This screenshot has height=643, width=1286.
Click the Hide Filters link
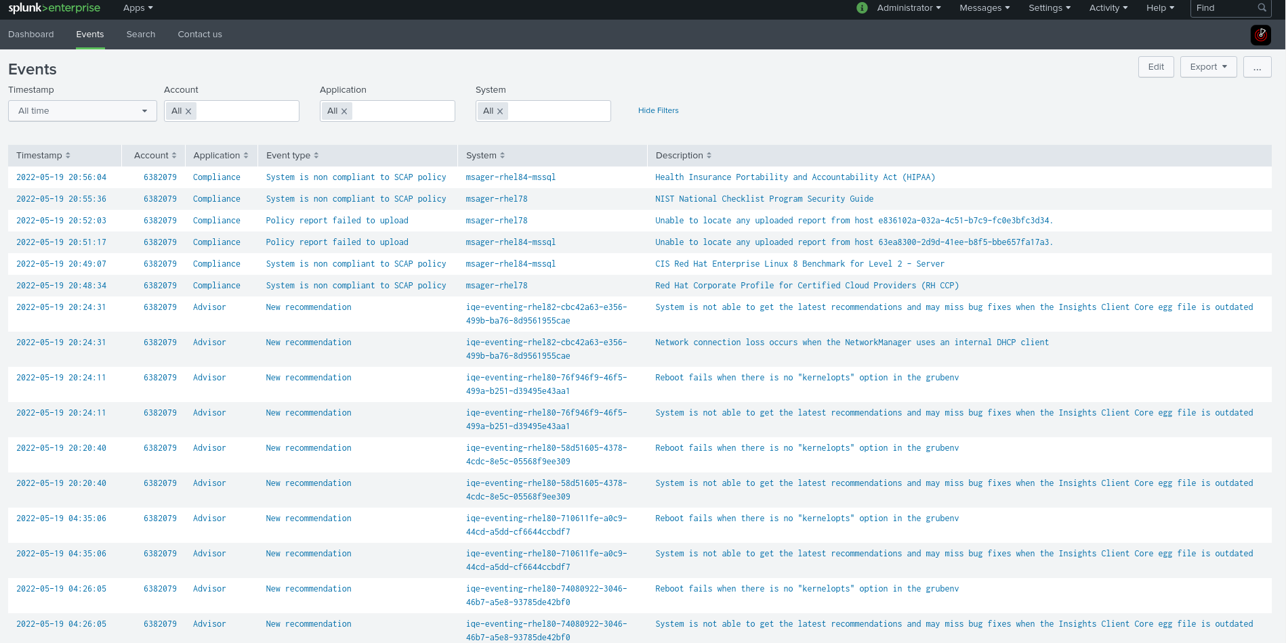coord(658,110)
